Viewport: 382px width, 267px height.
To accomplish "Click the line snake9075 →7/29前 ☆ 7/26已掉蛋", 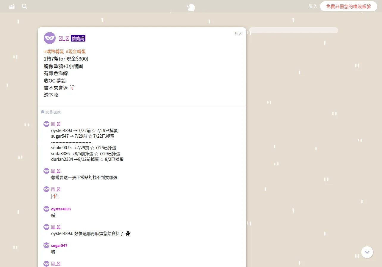I will coord(84,148).
